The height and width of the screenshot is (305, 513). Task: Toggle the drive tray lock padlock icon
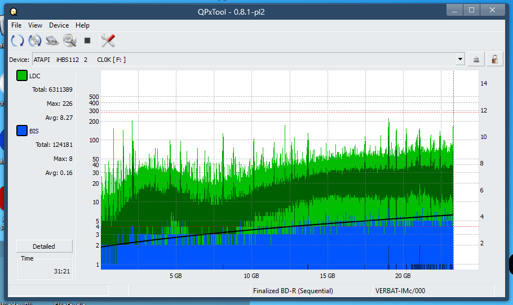click(494, 59)
